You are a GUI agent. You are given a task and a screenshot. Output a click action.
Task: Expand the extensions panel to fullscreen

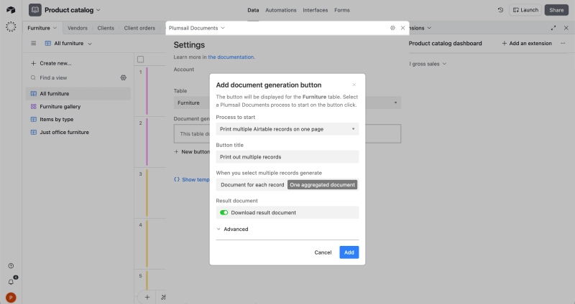(553, 28)
